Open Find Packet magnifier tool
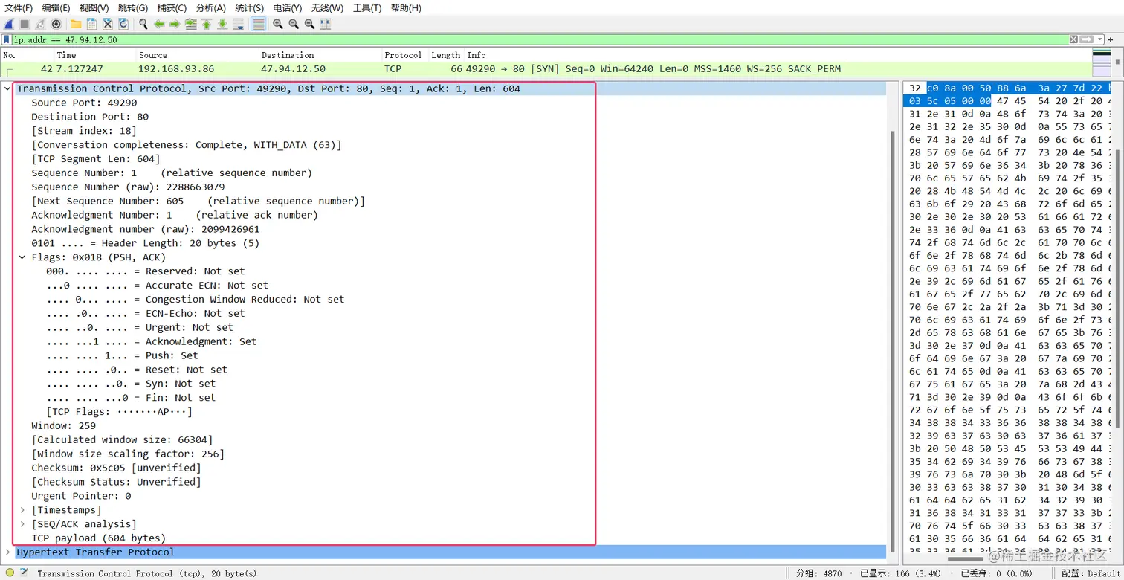1124x580 pixels. (143, 24)
